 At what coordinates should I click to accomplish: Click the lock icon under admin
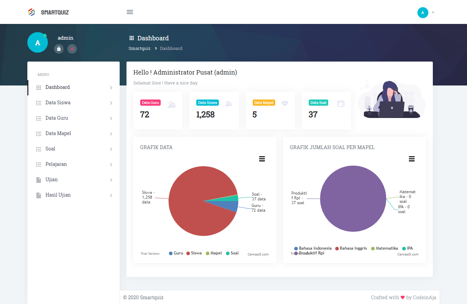[x=59, y=49]
